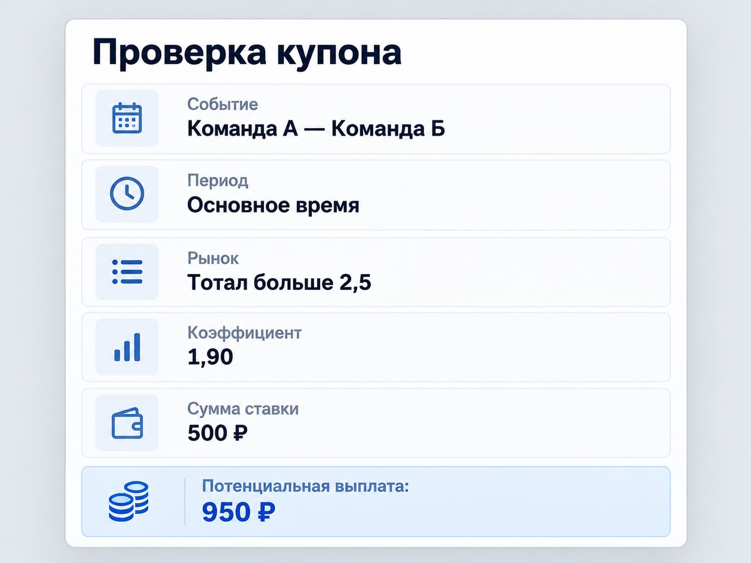Select the value 'Основное время'
Viewport: 751px width, 563px height.
[x=273, y=205]
